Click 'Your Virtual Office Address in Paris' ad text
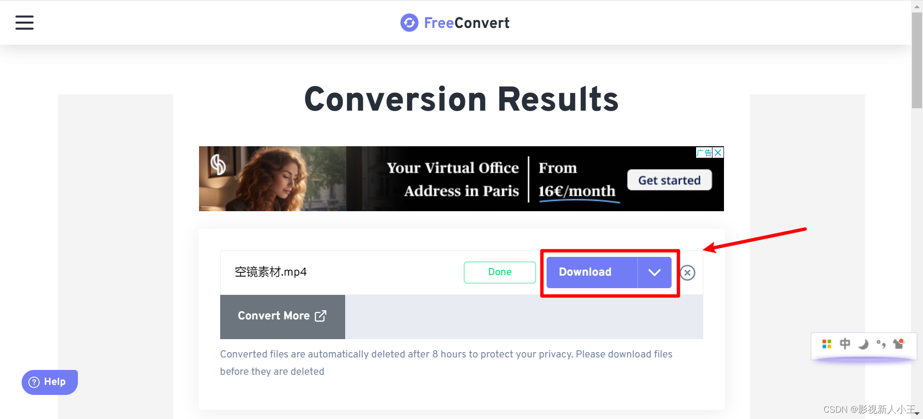 pos(453,179)
